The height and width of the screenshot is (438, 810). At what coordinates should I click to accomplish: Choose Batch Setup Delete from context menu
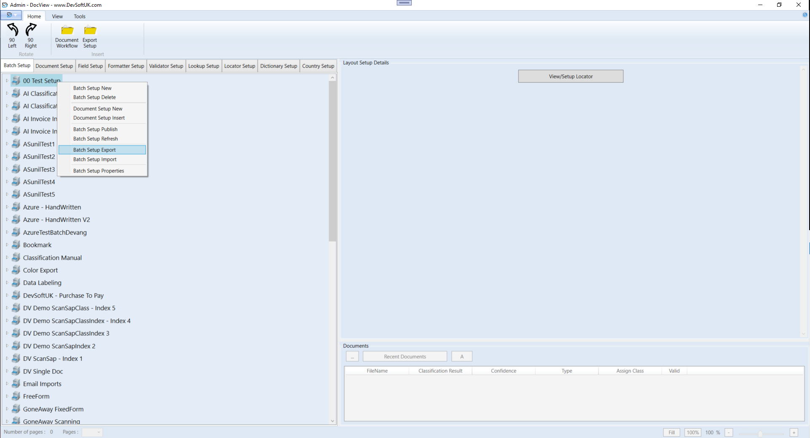(x=102, y=97)
